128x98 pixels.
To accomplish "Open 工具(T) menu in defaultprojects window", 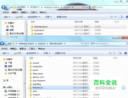I will pyautogui.click(x=32, y=49).
